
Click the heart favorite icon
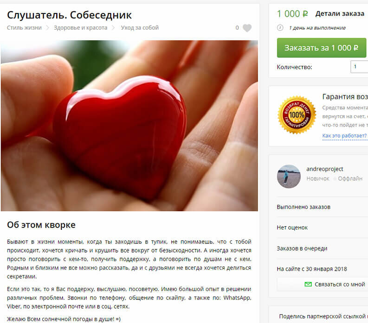[x=247, y=28]
